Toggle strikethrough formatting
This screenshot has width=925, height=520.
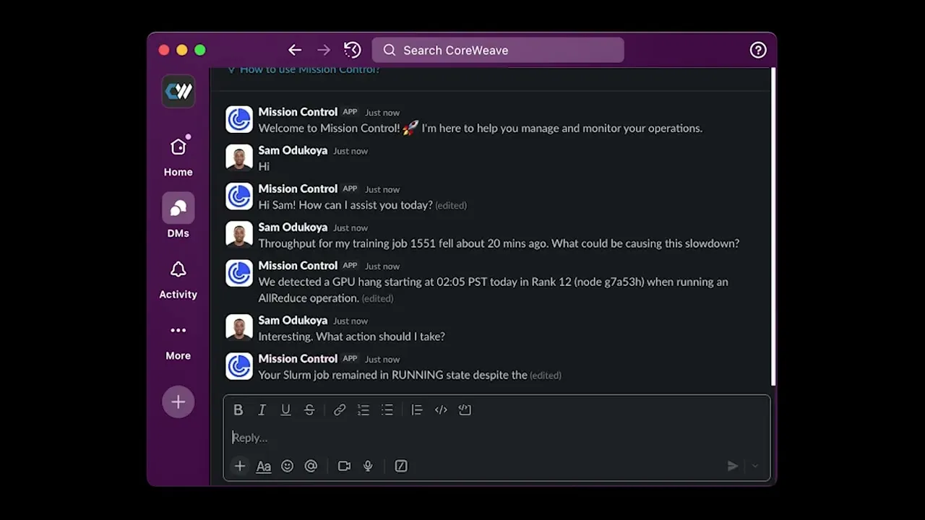pyautogui.click(x=309, y=409)
